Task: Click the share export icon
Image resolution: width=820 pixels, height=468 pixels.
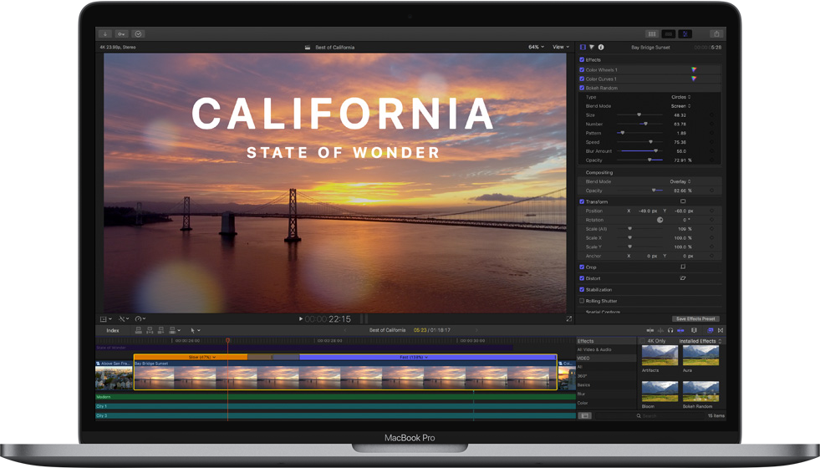Action: pyautogui.click(x=716, y=34)
